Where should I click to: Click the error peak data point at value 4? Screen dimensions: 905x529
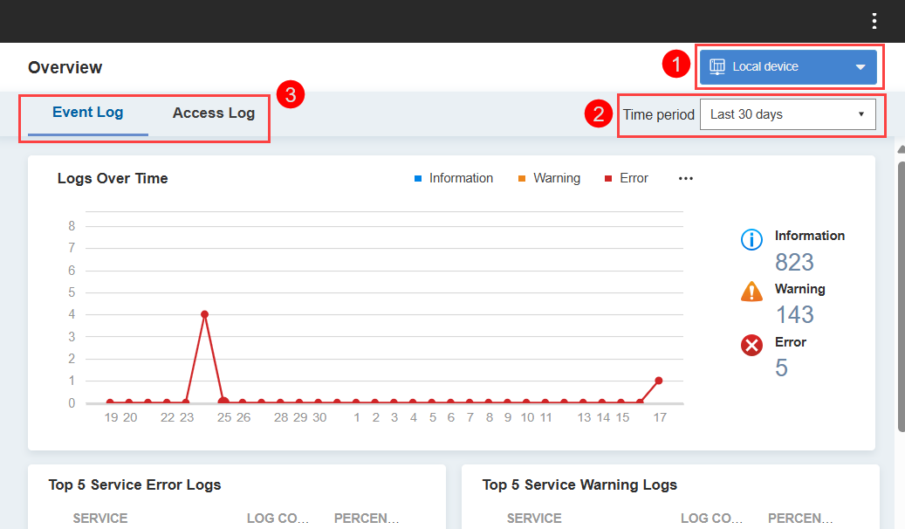click(x=204, y=314)
